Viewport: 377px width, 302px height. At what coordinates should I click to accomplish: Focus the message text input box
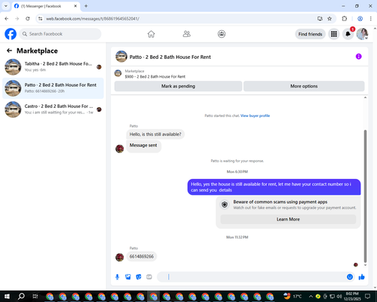pyautogui.click(x=251, y=277)
